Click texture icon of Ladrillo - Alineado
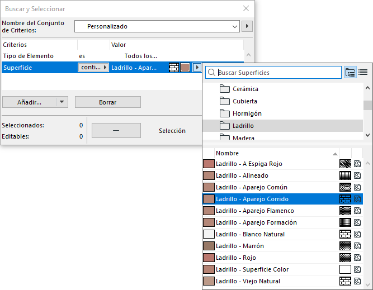Screen dimensions: 373x290 pos(357,175)
